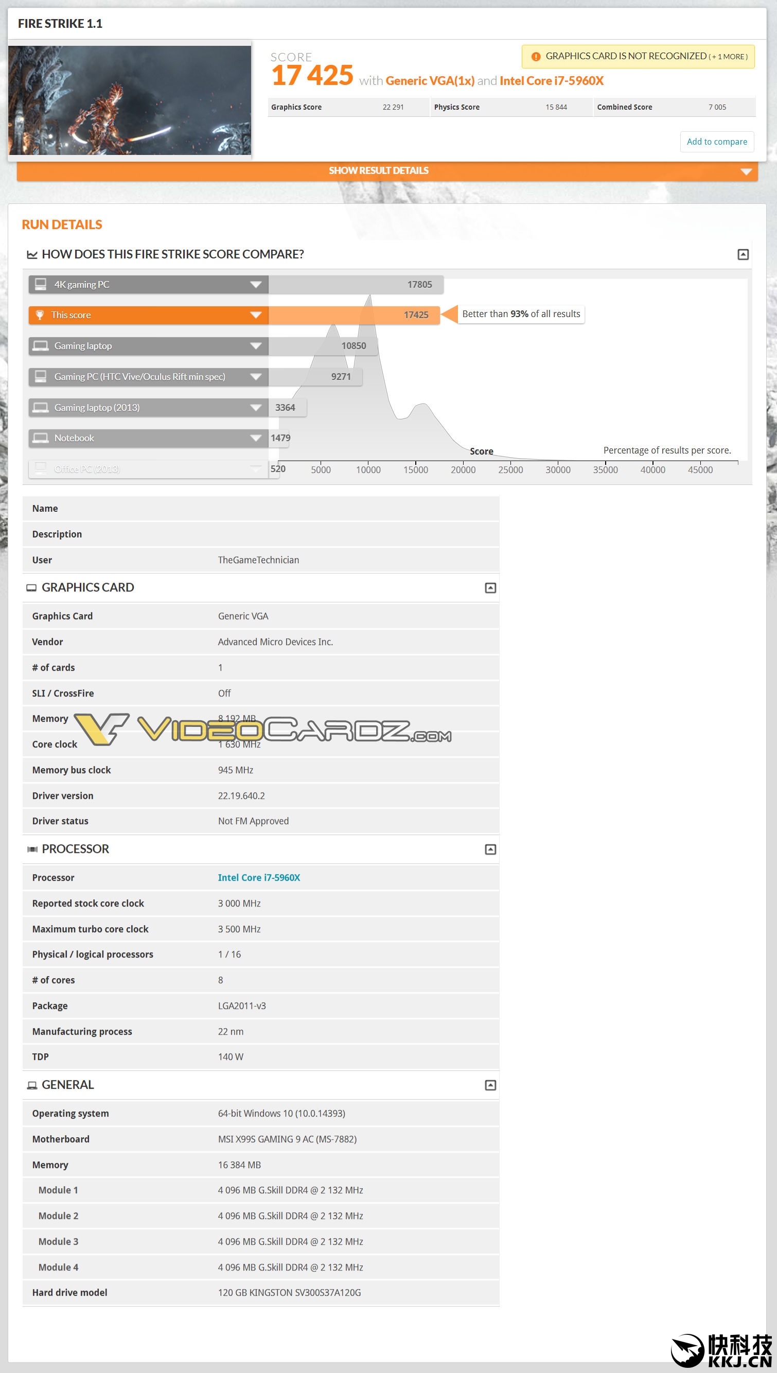Click the package value LGA2011-v3
This screenshot has height=1373, width=777.
tap(242, 1006)
